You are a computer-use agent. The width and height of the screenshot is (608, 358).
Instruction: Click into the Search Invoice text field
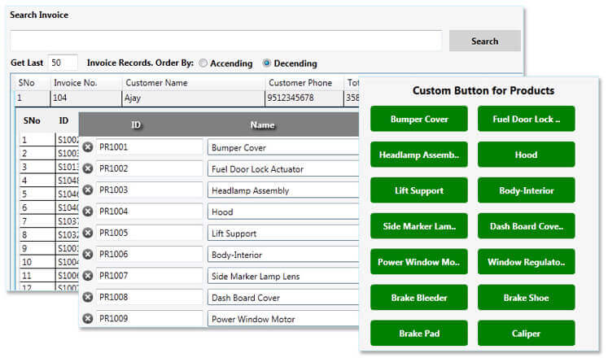pos(225,41)
